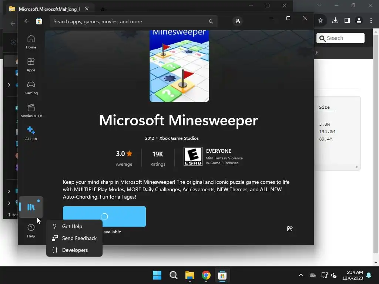Click the Size column header in Chrome

324,107
